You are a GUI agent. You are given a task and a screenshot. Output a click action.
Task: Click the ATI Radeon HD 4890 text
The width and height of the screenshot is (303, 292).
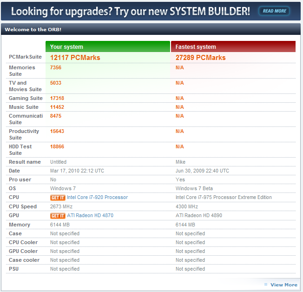(199, 215)
